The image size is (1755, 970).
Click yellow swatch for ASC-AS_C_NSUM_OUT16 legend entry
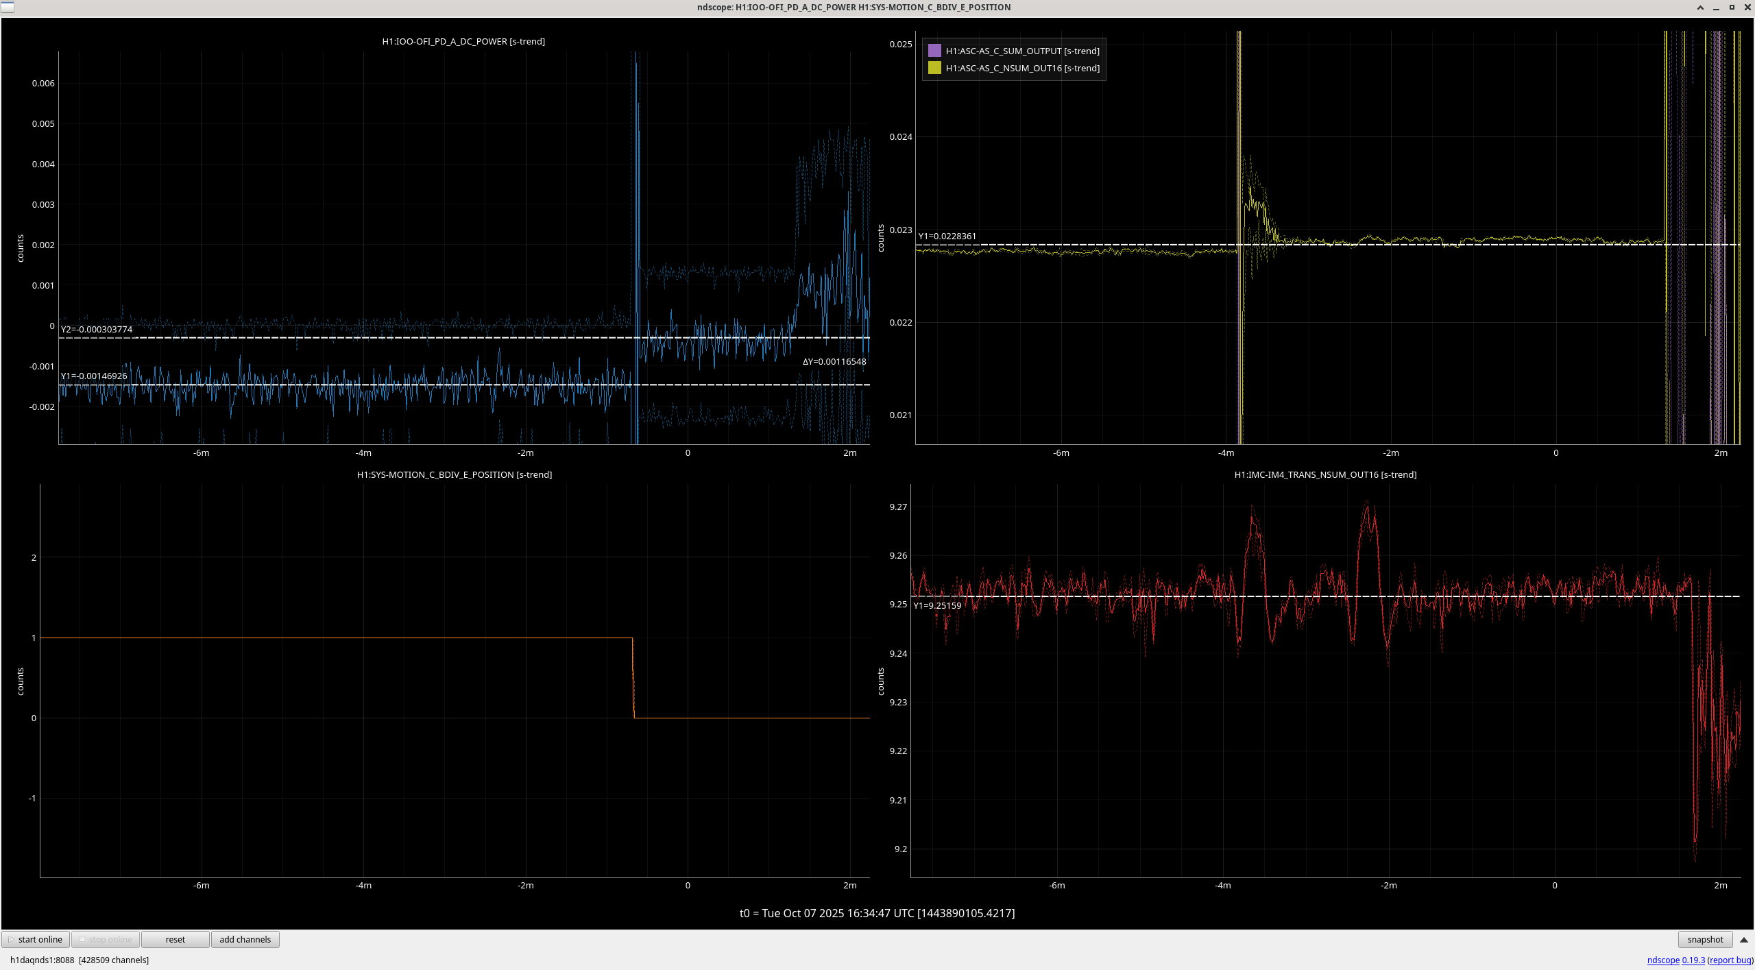click(934, 68)
